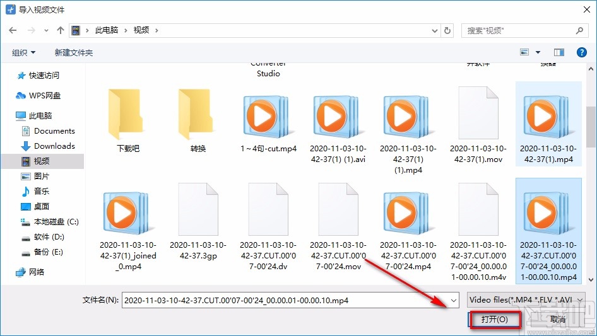Select 网络 in the sidebar
This screenshot has height=336, width=597.
[30, 272]
